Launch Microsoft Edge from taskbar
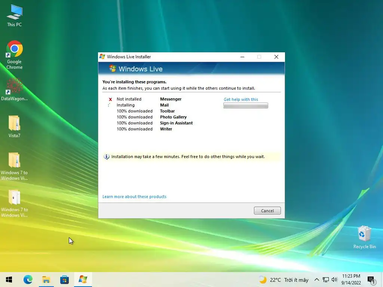Screen dimensions: 383x287 28,280
